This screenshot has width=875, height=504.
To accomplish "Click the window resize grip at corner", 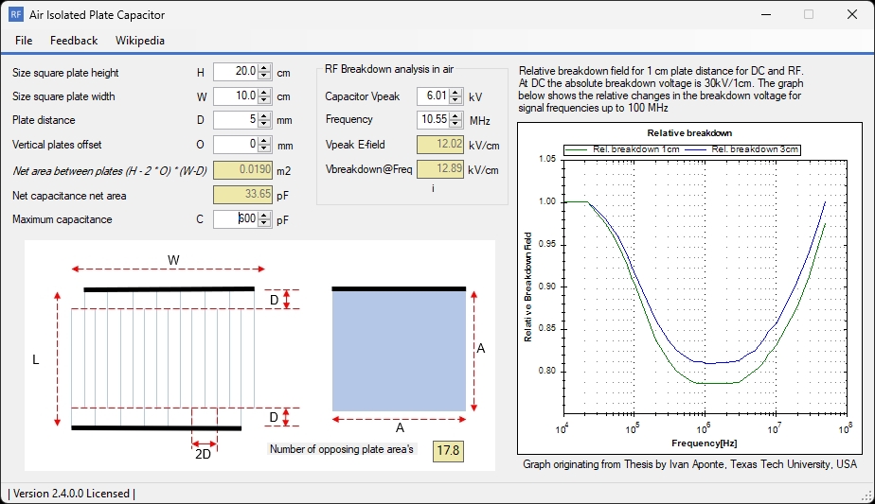I will coord(867,495).
